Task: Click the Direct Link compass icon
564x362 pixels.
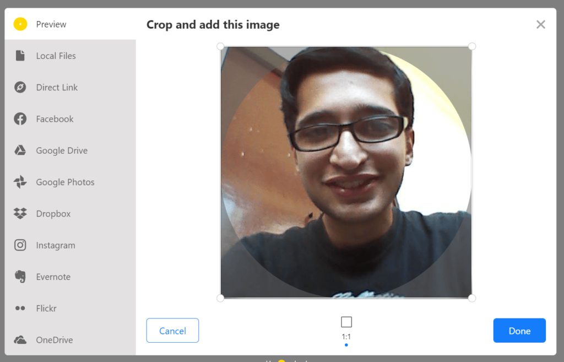Action: (20, 88)
